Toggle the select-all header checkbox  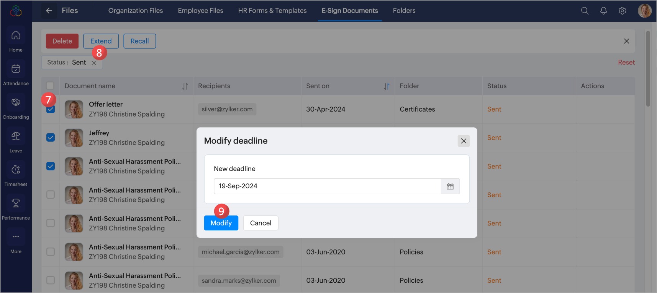(50, 86)
